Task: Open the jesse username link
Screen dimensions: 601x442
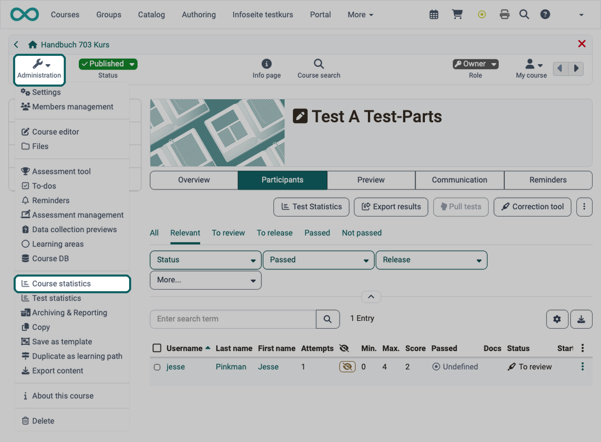Action: click(x=176, y=367)
